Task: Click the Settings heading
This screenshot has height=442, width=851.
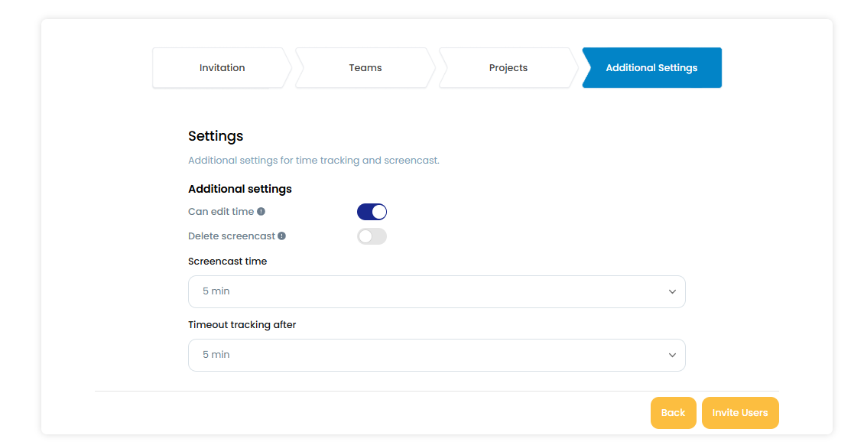Action: pyautogui.click(x=216, y=136)
